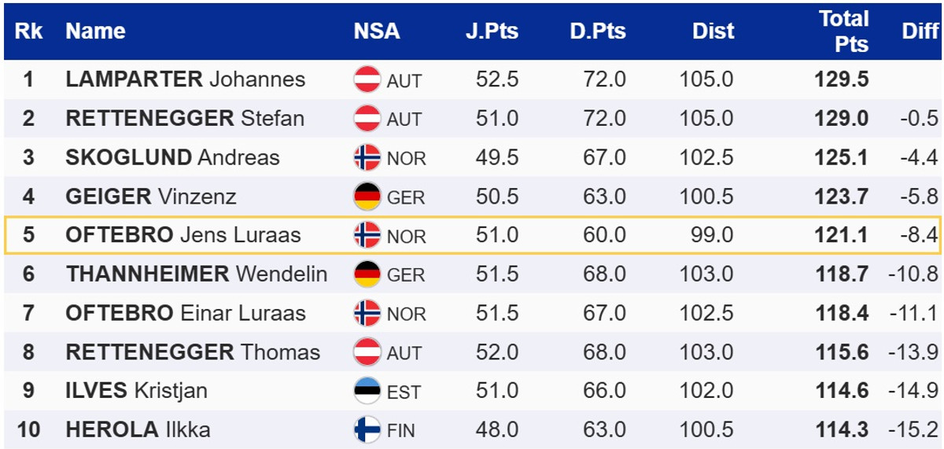Image resolution: width=944 pixels, height=449 pixels.
Task: Sort by Total Pts column header
Action: (x=843, y=31)
